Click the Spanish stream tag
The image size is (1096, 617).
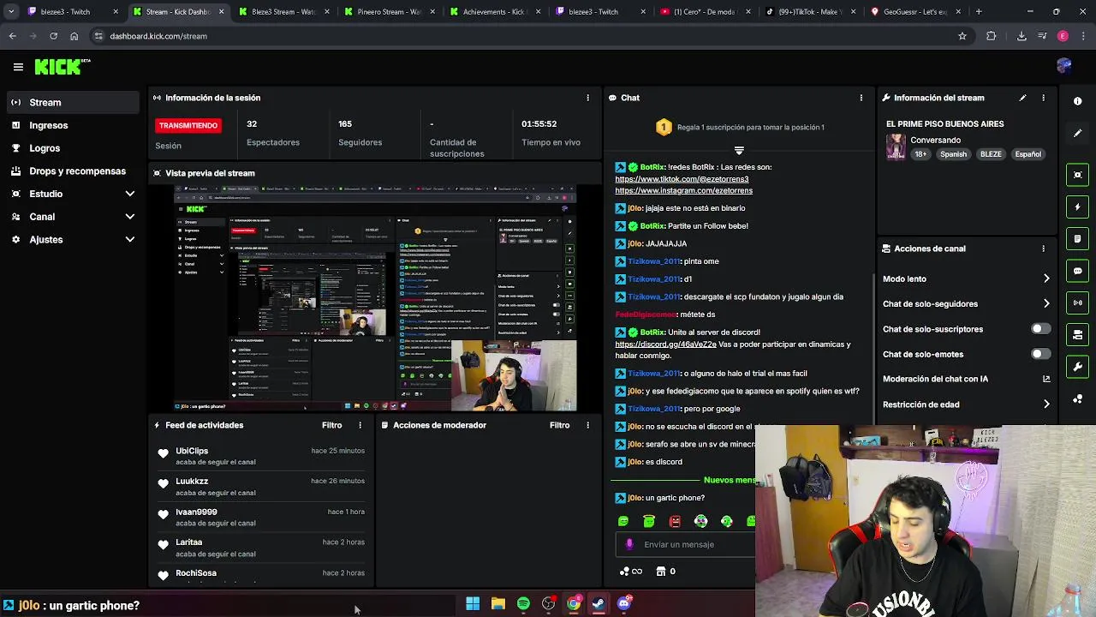953,154
